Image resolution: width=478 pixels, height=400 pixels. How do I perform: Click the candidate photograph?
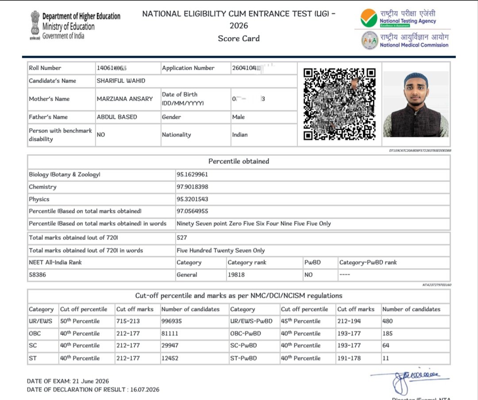[x=416, y=104]
